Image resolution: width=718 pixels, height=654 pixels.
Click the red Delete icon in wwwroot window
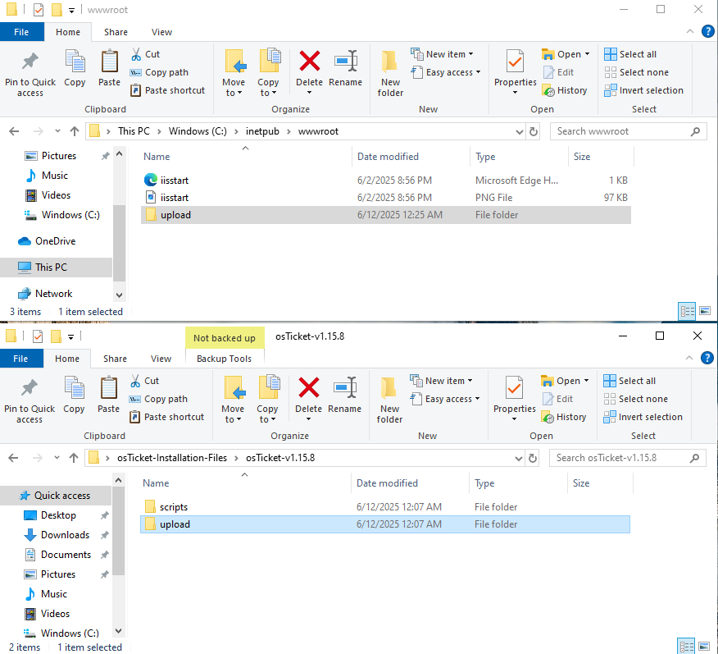pyautogui.click(x=310, y=61)
